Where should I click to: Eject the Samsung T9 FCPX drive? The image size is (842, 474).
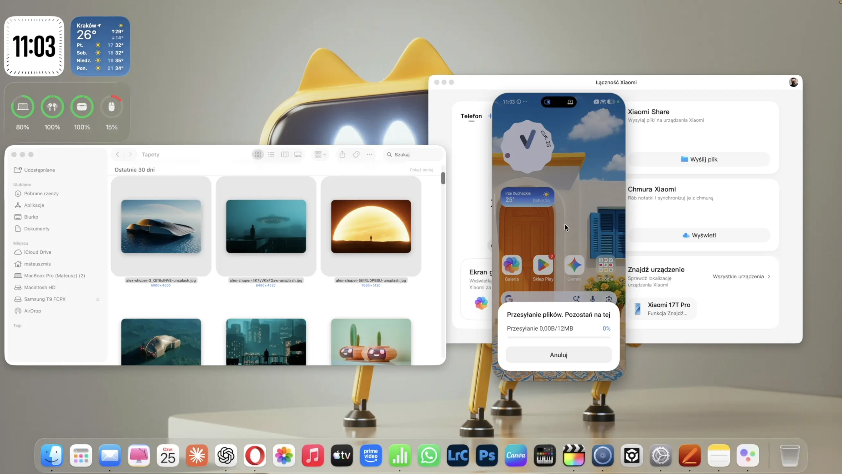[x=98, y=299]
